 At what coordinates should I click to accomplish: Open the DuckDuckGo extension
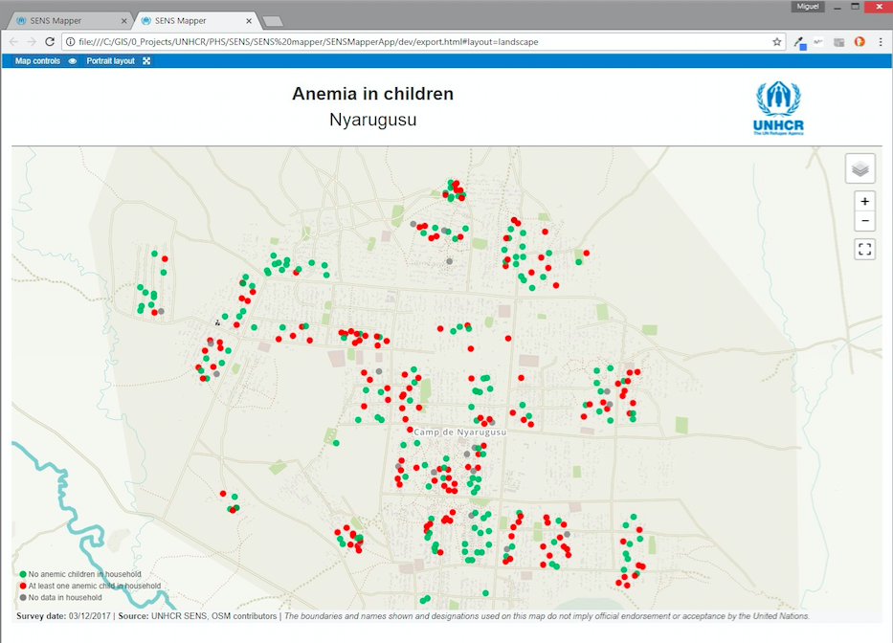tap(859, 42)
